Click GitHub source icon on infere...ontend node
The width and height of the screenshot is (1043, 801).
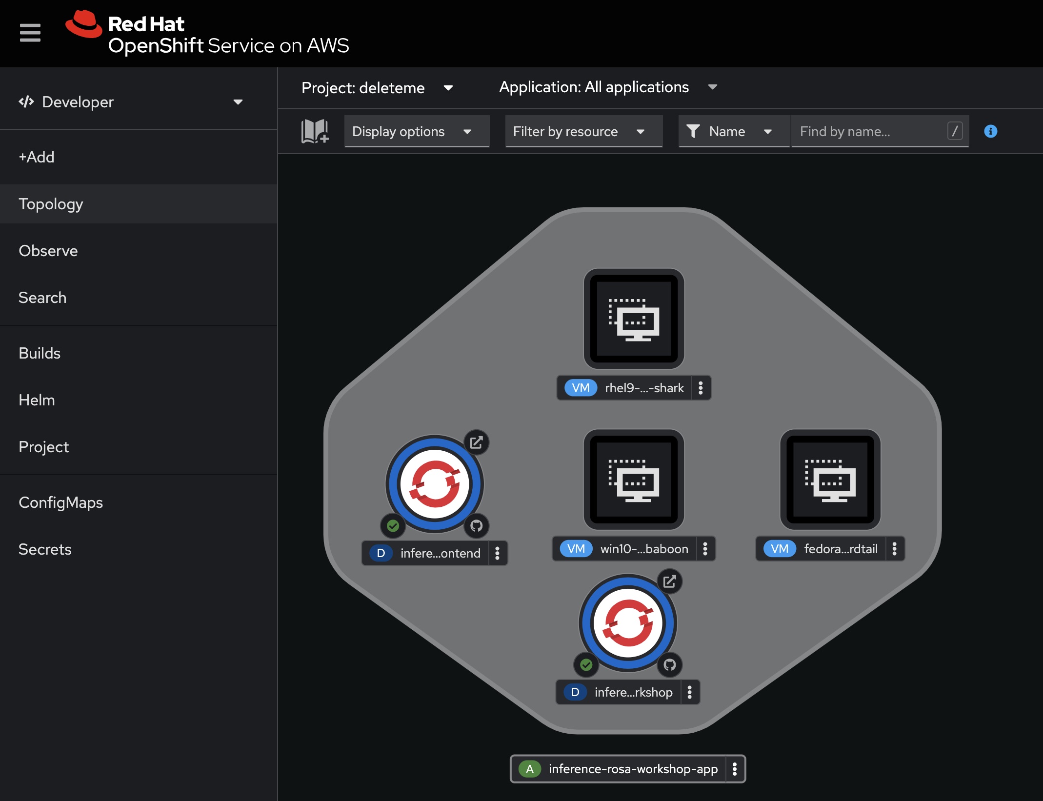pos(476,525)
